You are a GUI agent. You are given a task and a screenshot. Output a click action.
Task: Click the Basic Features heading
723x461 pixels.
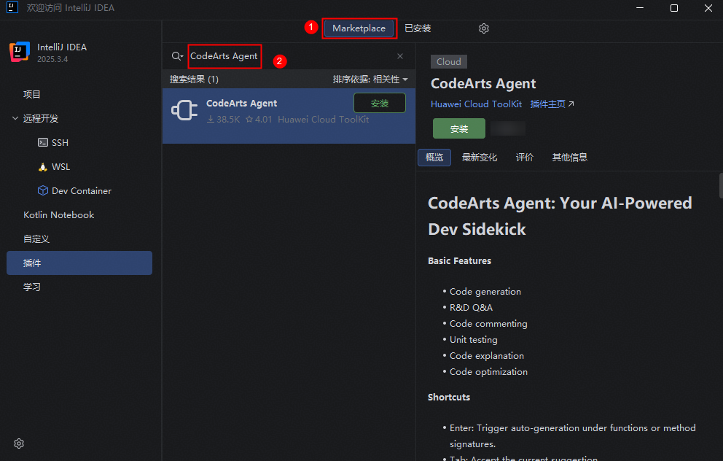click(459, 260)
